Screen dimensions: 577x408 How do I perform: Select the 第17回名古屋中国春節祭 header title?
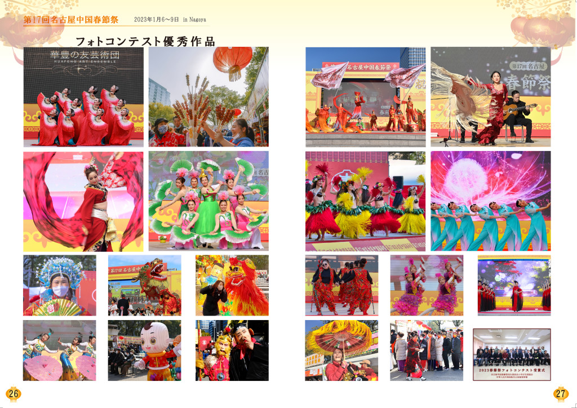pyautogui.click(x=71, y=20)
